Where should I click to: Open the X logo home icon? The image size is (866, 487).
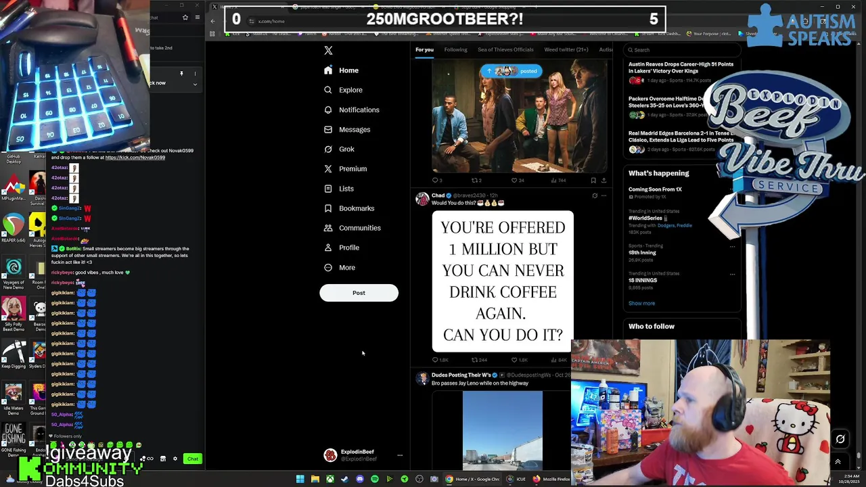pyautogui.click(x=328, y=51)
